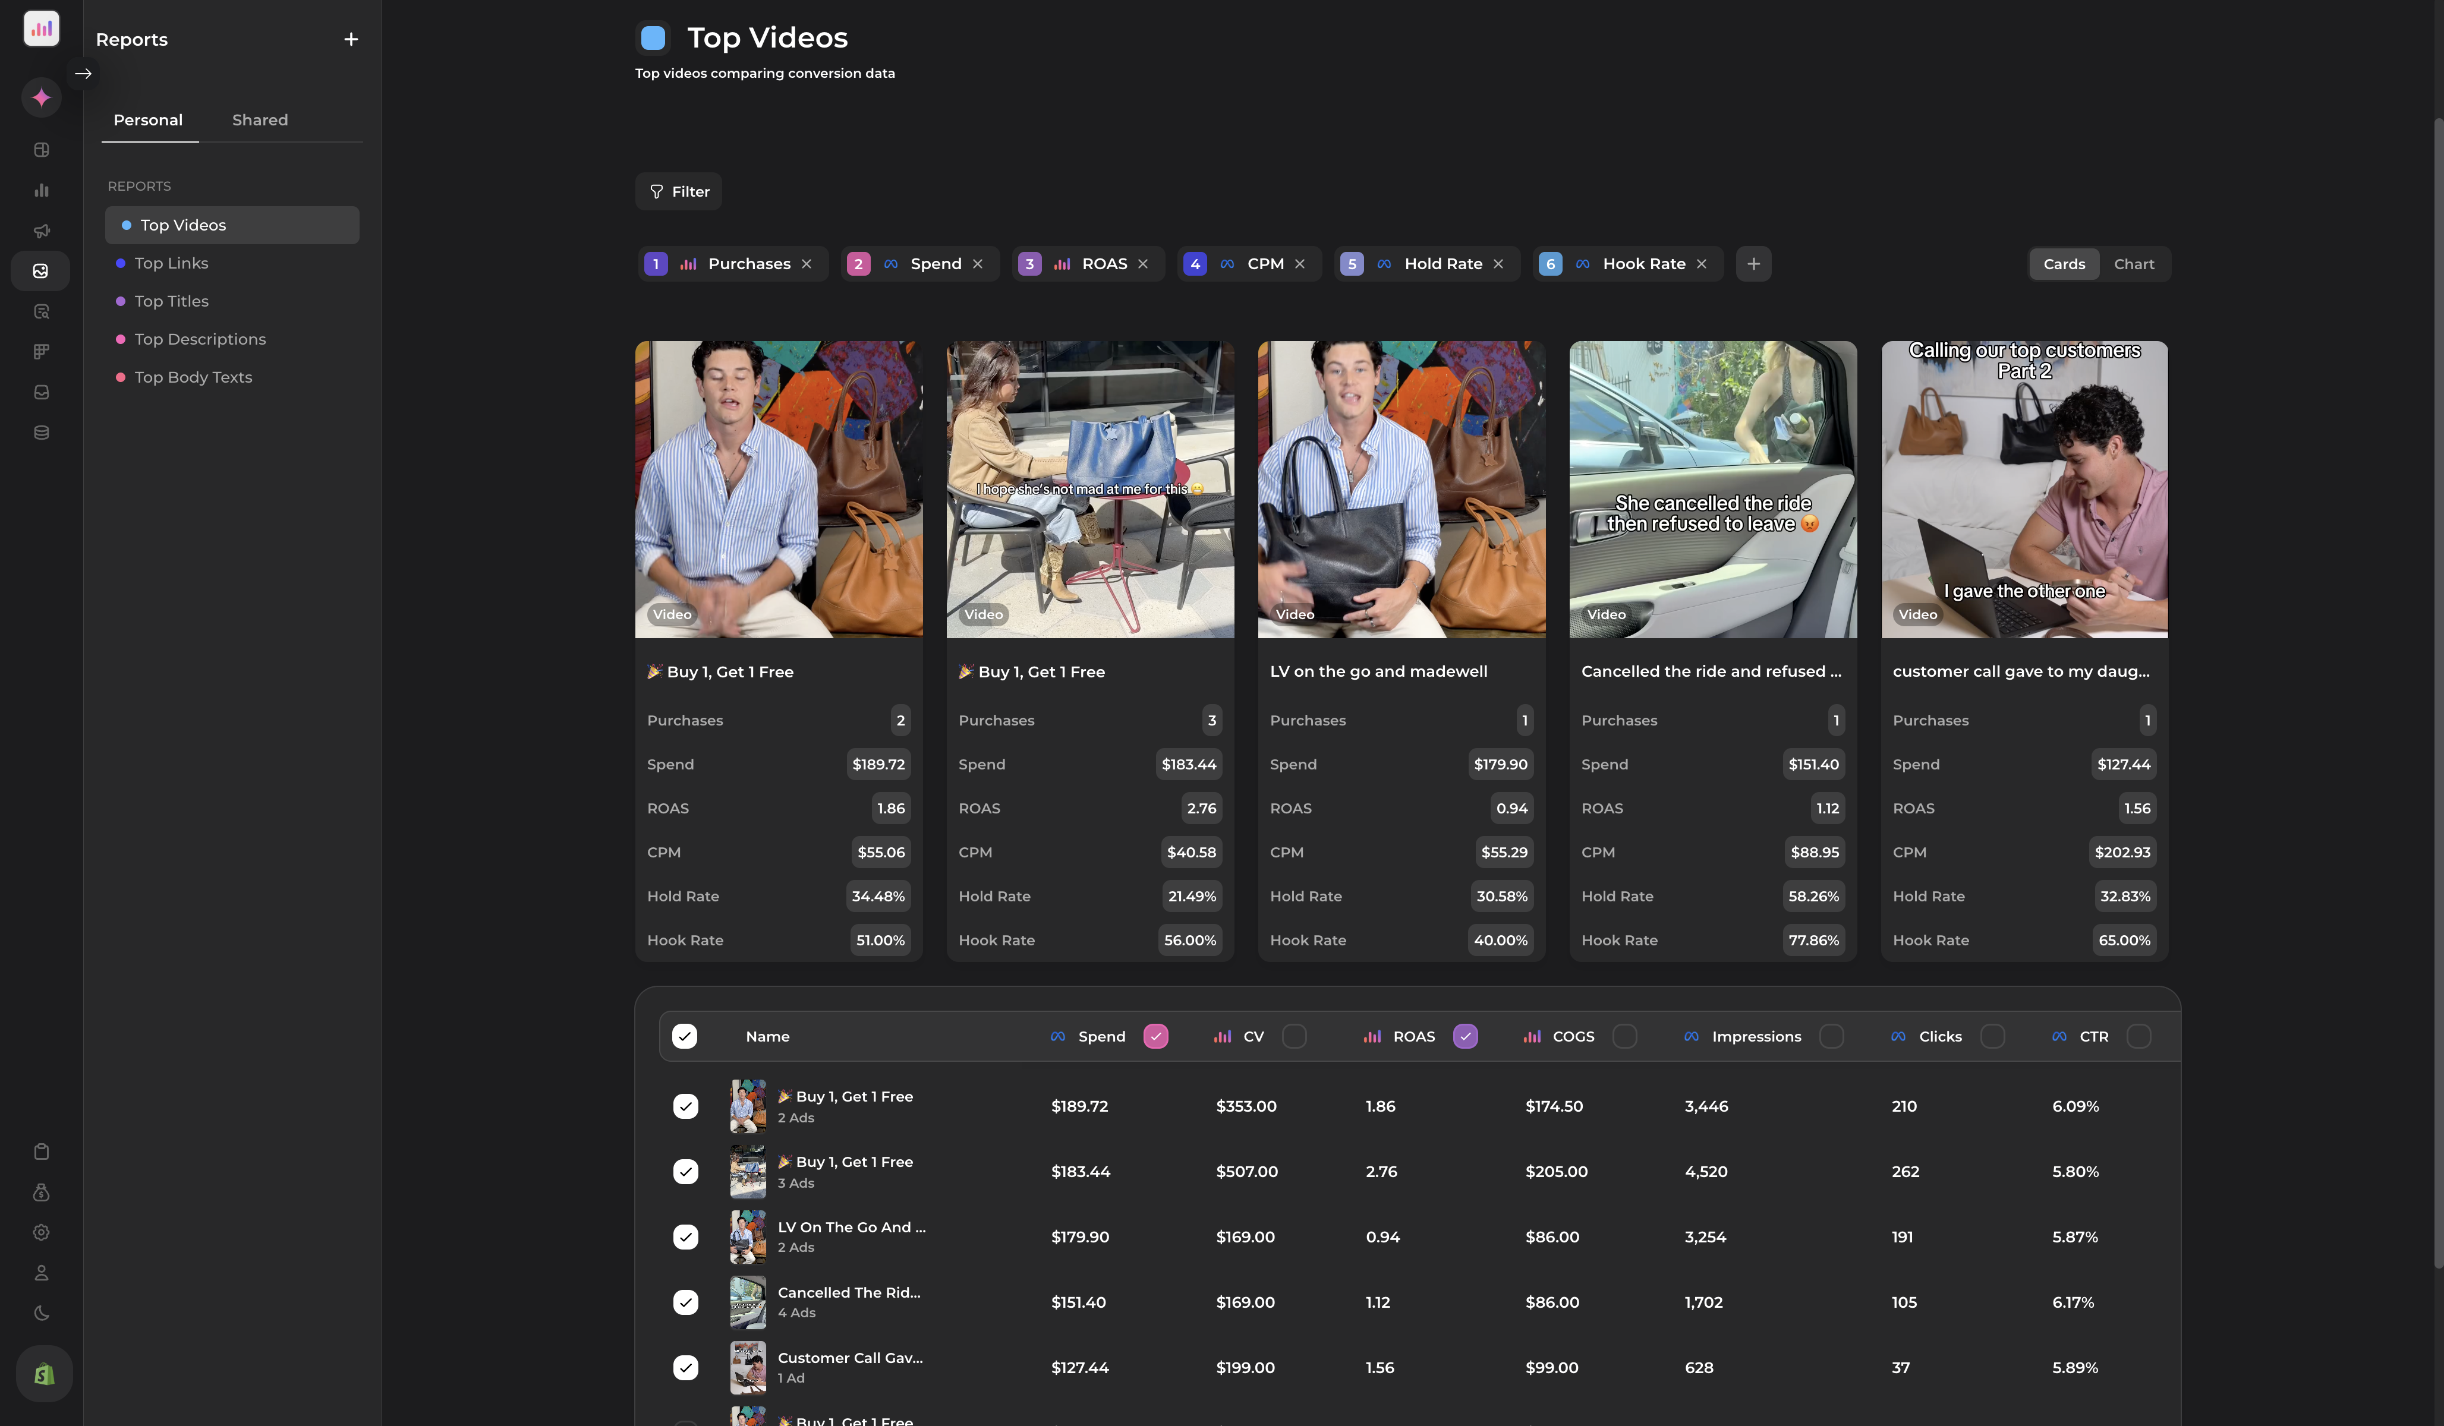Select the megaphone ads icon in sidebar
2444x1426 pixels.
click(41, 231)
